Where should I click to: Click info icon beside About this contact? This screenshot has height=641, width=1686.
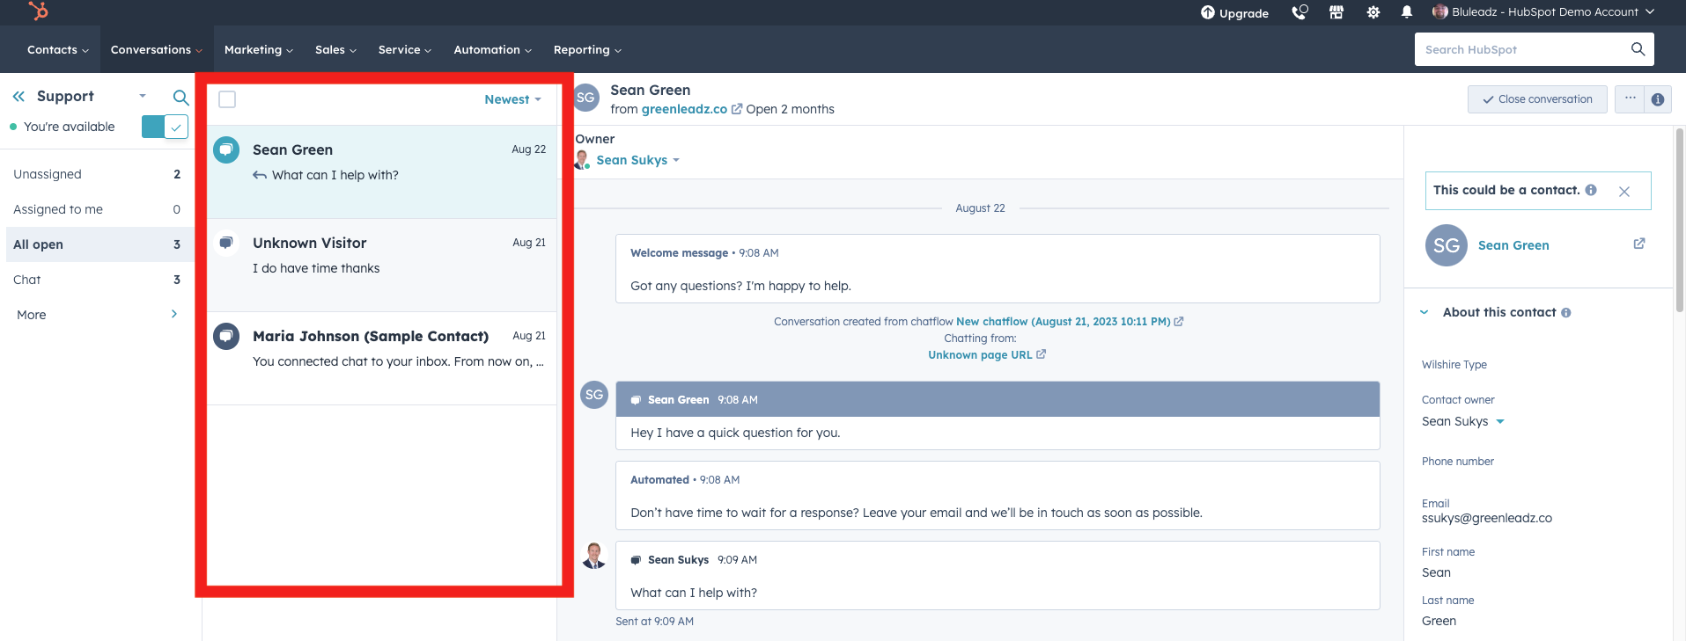click(x=1566, y=312)
